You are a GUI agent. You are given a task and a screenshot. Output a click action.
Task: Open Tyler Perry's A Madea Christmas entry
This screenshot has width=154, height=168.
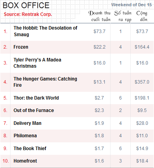click(x=37, y=63)
